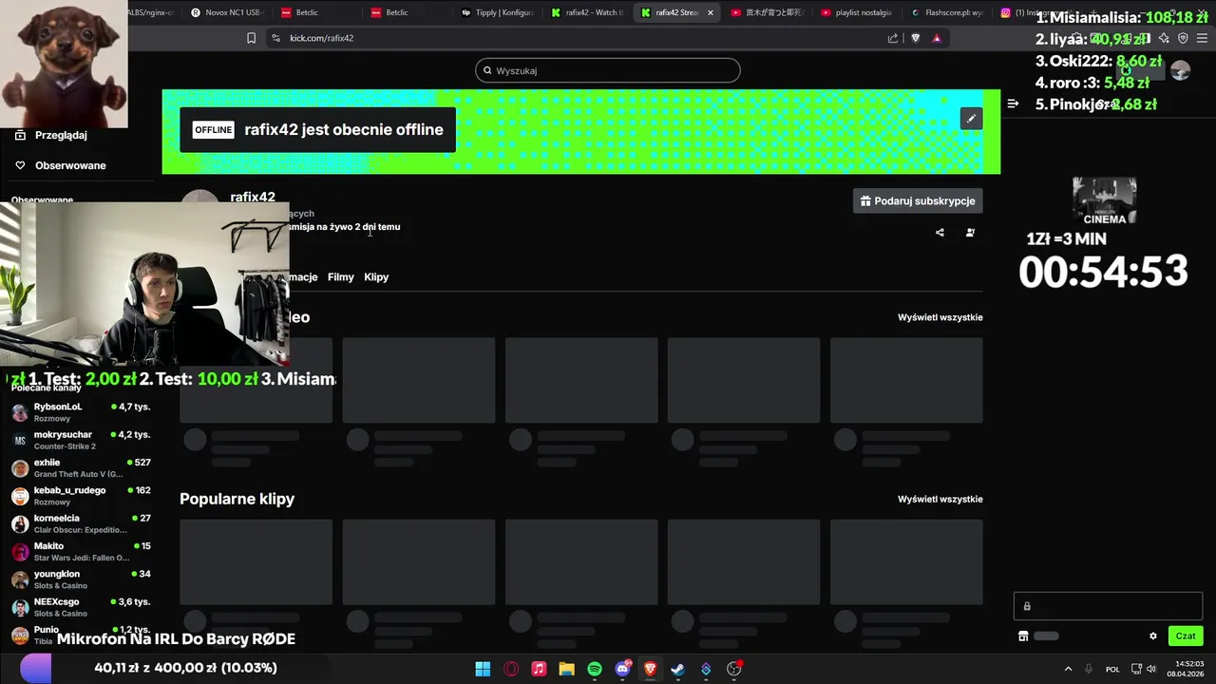This screenshot has height=684, width=1216.
Task: Open the Filmy tab on the channel page
Action: [340, 277]
